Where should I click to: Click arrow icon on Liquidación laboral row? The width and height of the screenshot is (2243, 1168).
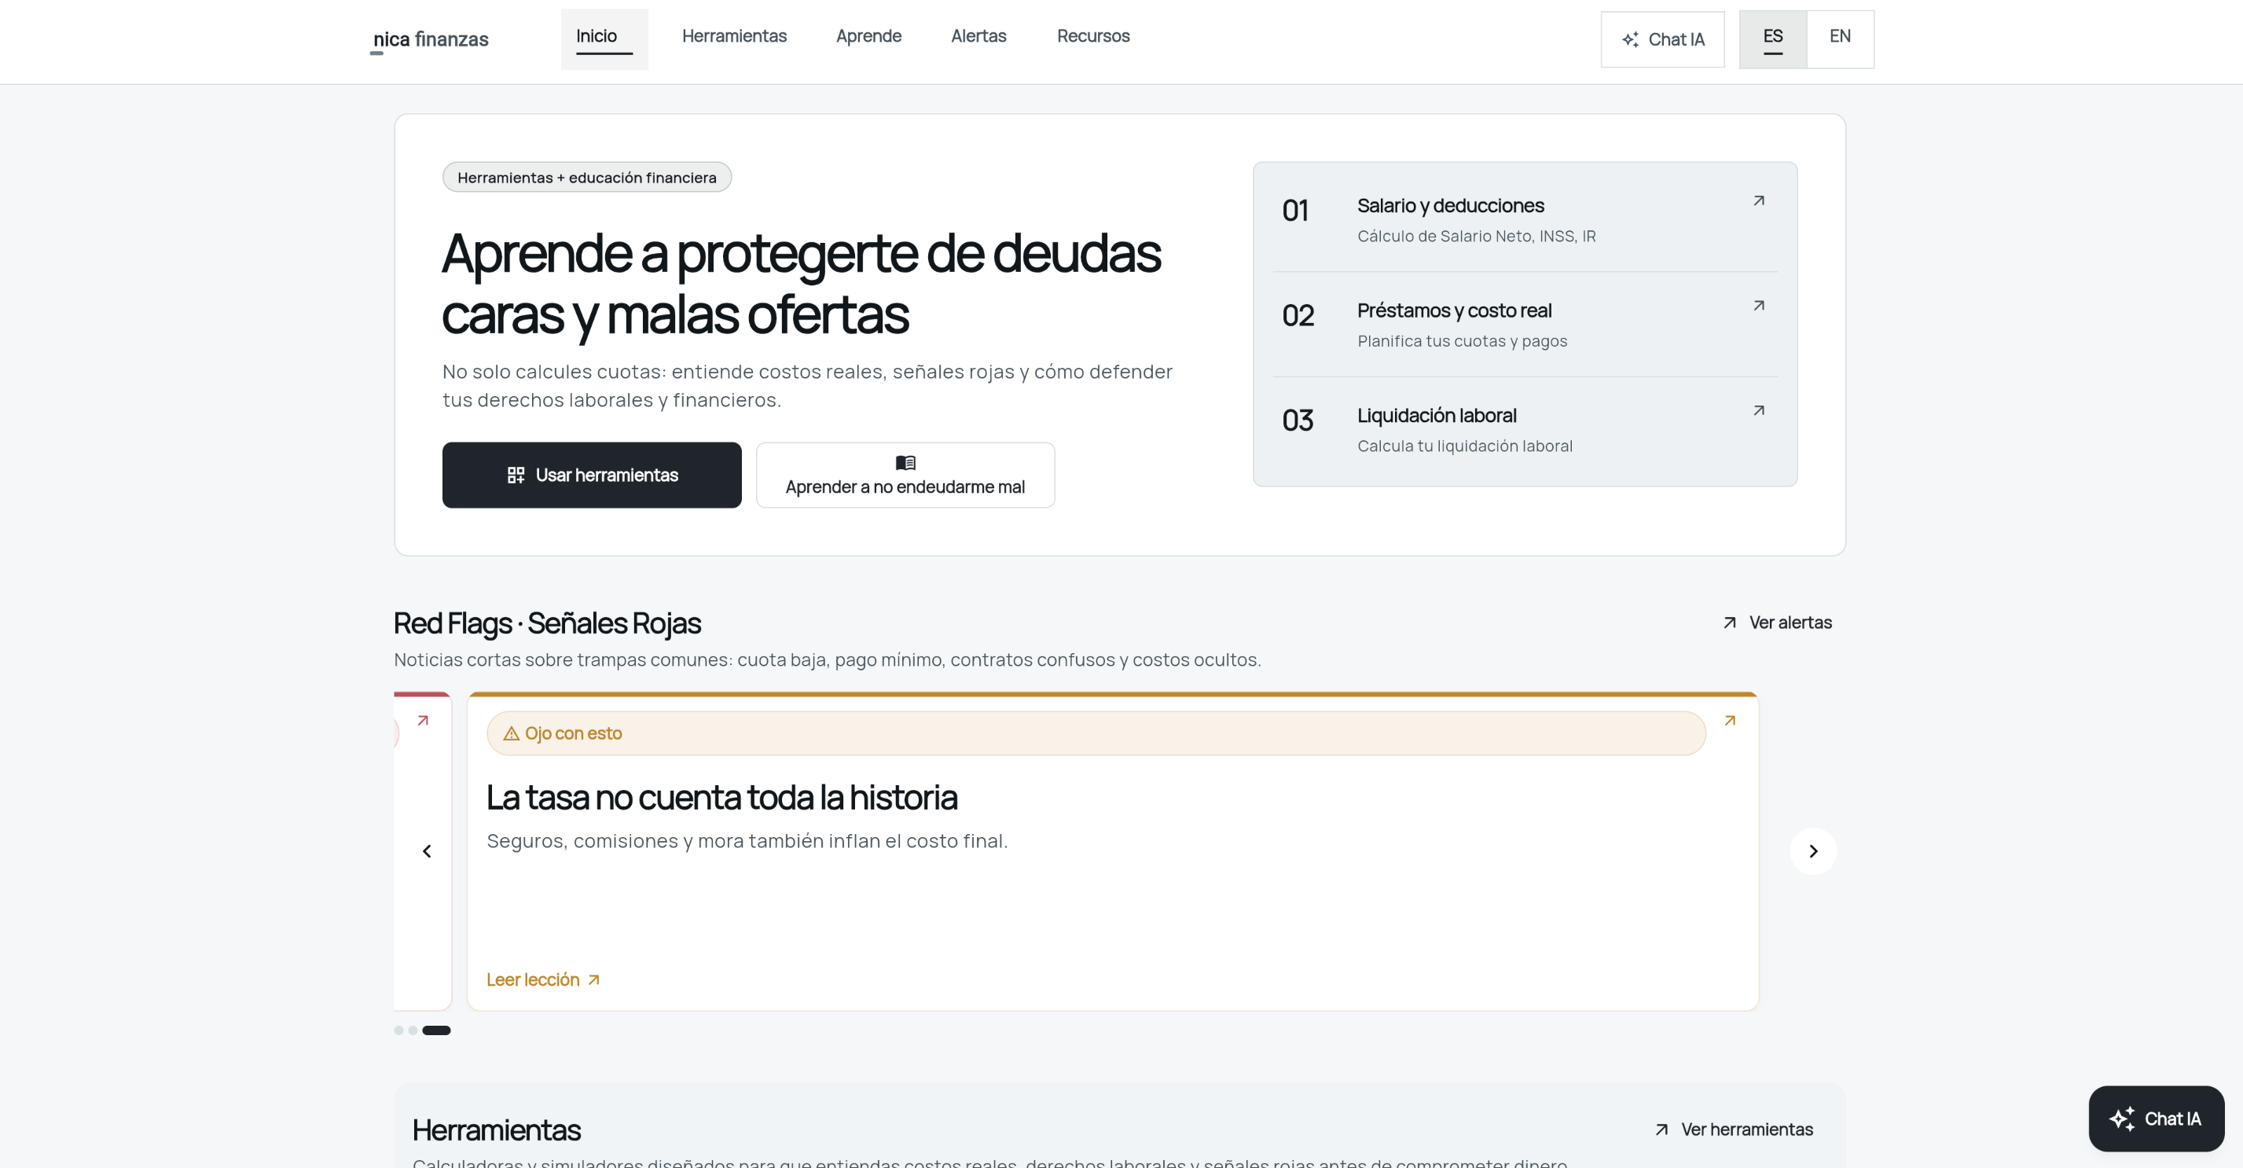pos(1758,410)
